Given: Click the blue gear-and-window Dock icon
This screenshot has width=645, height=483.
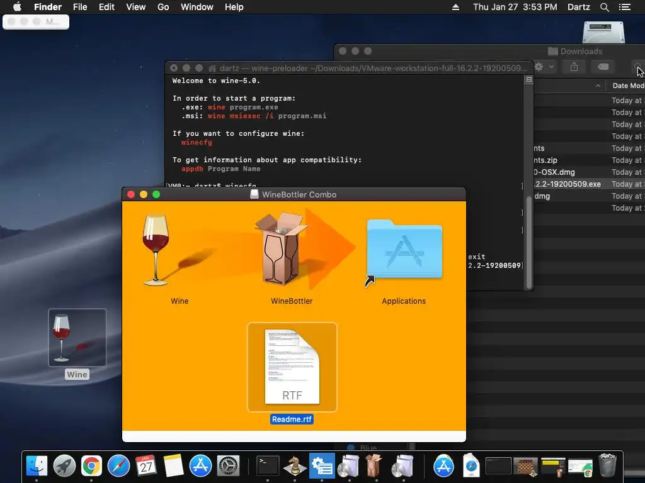Looking at the screenshot, I should 322,466.
